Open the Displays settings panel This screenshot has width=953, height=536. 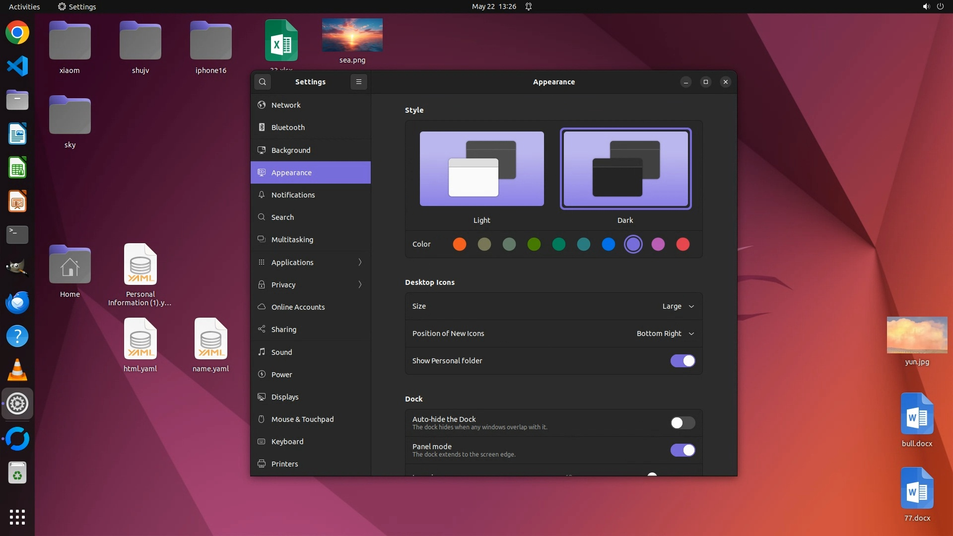pyautogui.click(x=285, y=397)
